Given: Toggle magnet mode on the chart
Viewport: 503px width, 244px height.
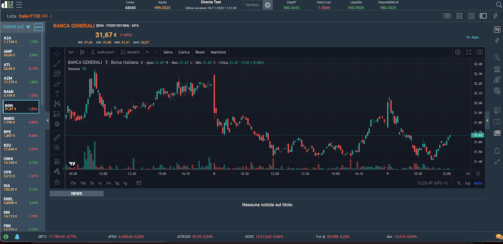Looking at the screenshot, I should 57,161.
